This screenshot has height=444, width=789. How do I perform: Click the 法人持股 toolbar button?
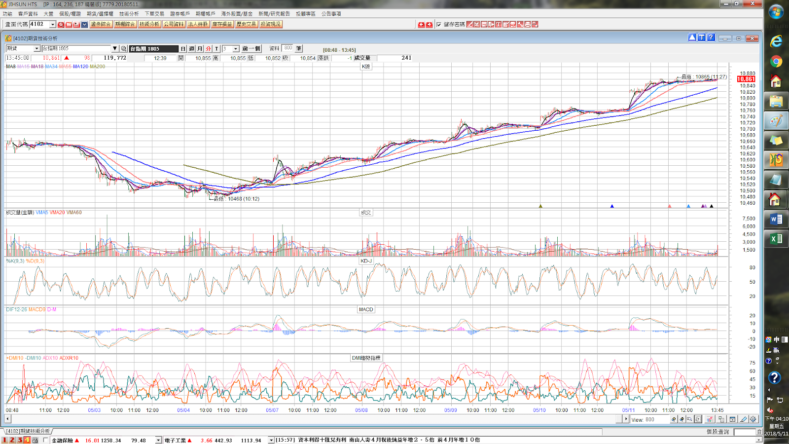[198, 24]
